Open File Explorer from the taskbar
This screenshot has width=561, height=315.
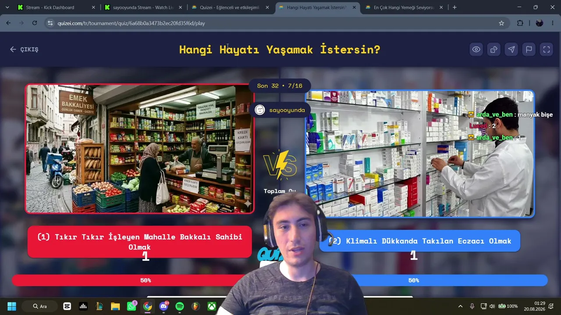115,306
